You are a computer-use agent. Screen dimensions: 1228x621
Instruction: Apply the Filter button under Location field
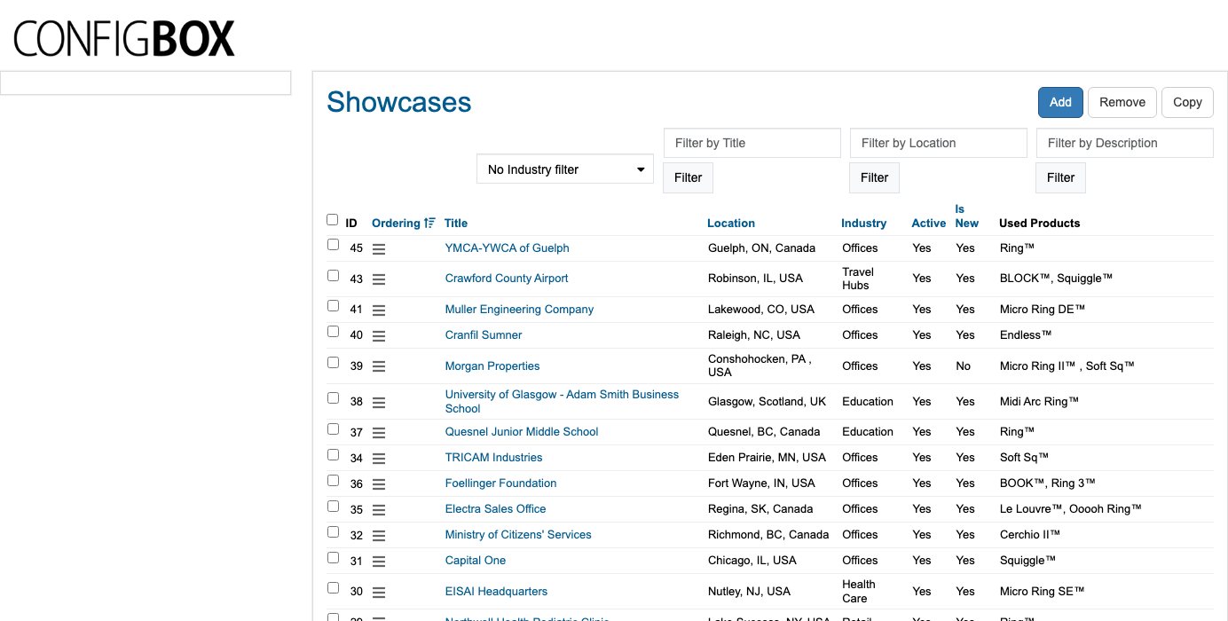875,177
